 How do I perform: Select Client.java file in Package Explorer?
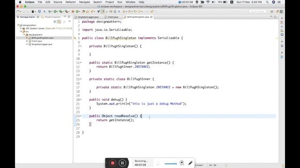[x=37, y=41]
